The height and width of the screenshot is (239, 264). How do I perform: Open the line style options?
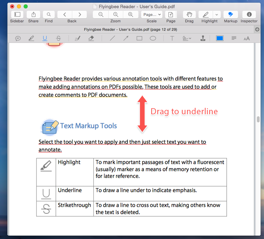click(234, 38)
